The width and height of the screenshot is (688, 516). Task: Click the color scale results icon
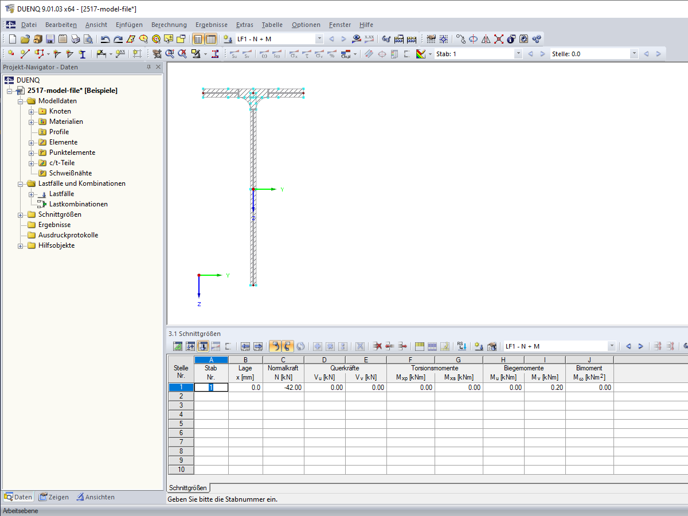[x=421, y=54]
